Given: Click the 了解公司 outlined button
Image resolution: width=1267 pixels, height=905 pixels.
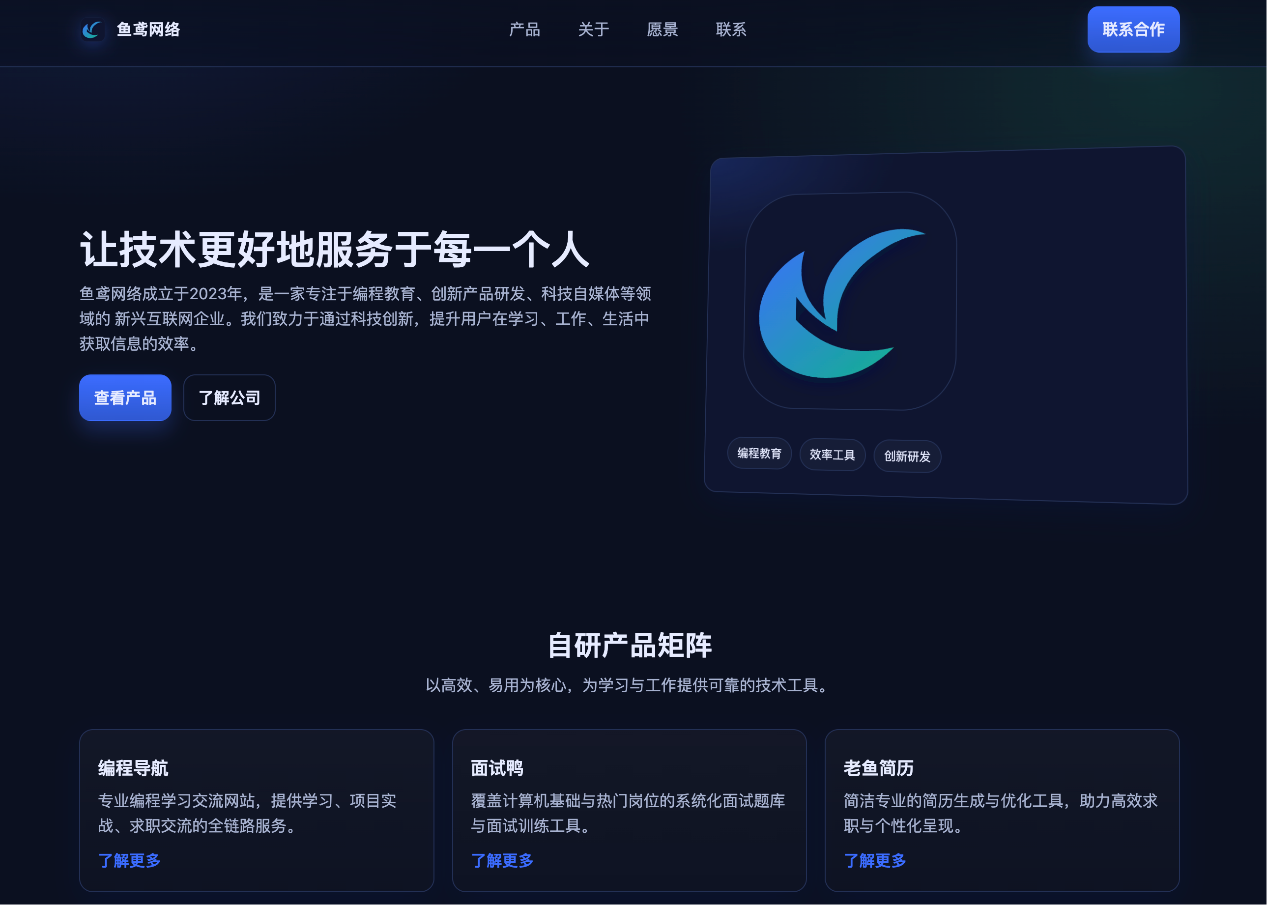Looking at the screenshot, I should click(229, 398).
